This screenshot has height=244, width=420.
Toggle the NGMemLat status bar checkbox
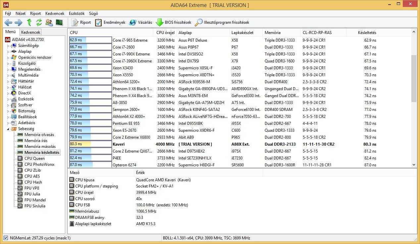pos(6,238)
